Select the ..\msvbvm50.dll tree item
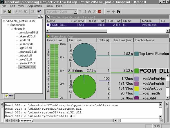170x128 pixels. click(x=28, y=33)
